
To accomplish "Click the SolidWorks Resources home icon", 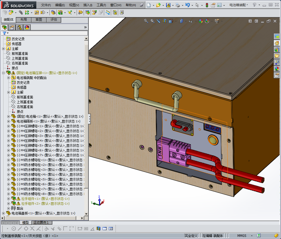I will [x=277, y=43].
